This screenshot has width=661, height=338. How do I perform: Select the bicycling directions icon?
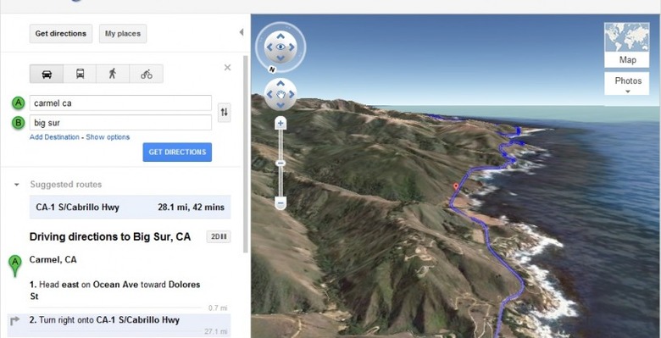click(147, 74)
